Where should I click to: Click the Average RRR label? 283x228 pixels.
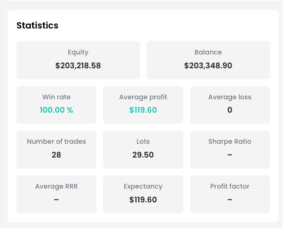[x=57, y=187]
